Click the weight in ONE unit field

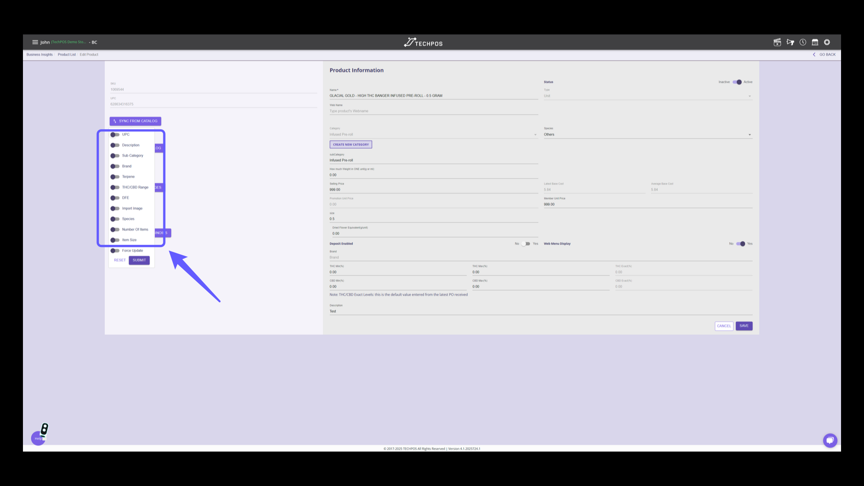pos(433,175)
